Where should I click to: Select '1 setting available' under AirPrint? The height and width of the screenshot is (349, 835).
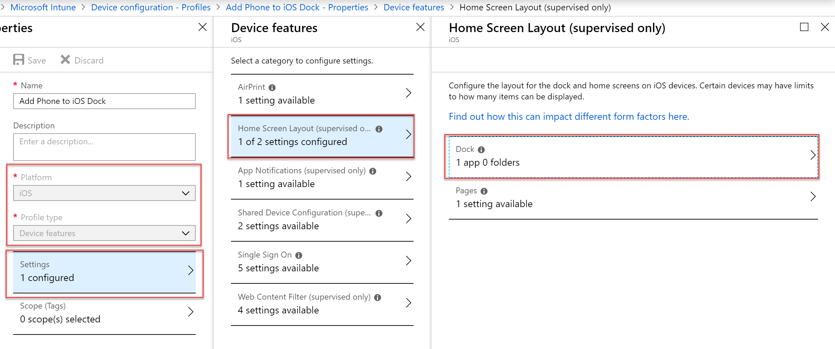tap(276, 100)
